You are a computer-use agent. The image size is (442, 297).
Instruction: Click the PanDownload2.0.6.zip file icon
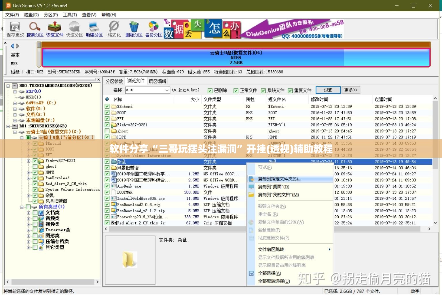pyautogui.click(x=114, y=204)
